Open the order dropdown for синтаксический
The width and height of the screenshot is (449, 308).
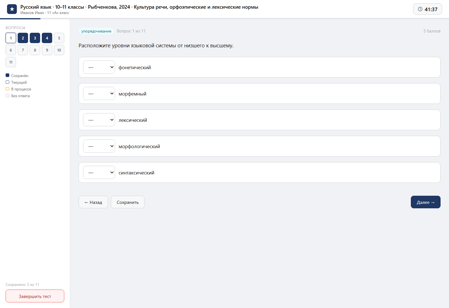[x=99, y=172]
